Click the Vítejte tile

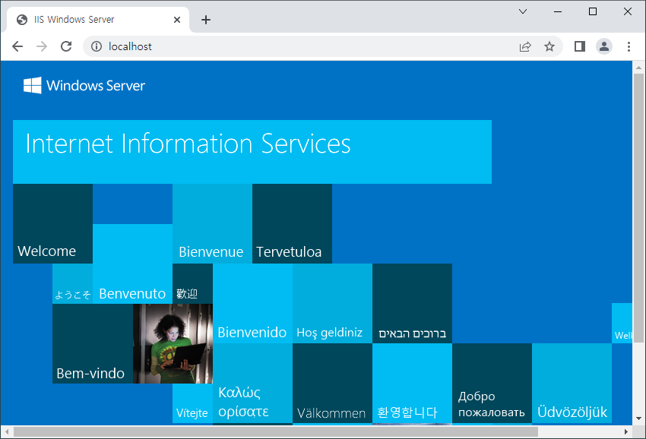tap(192, 403)
